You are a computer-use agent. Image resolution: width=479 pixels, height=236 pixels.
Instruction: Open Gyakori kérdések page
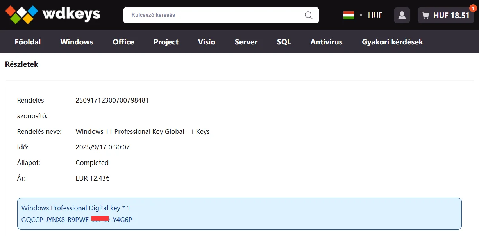[392, 42]
